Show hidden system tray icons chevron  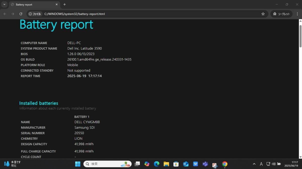pos(254,164)
